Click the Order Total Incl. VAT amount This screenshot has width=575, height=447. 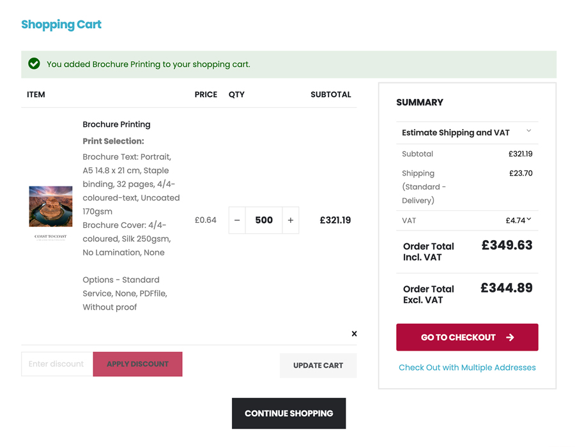click(507, 245)
